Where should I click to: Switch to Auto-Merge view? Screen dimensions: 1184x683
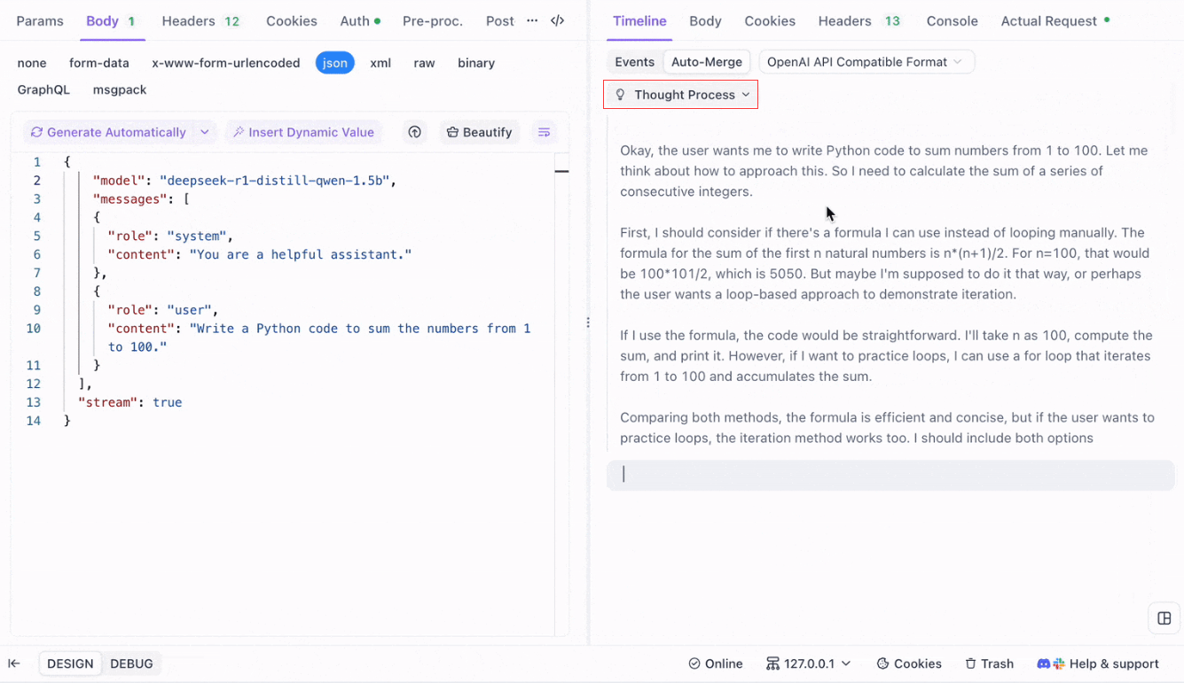point(707,62)
